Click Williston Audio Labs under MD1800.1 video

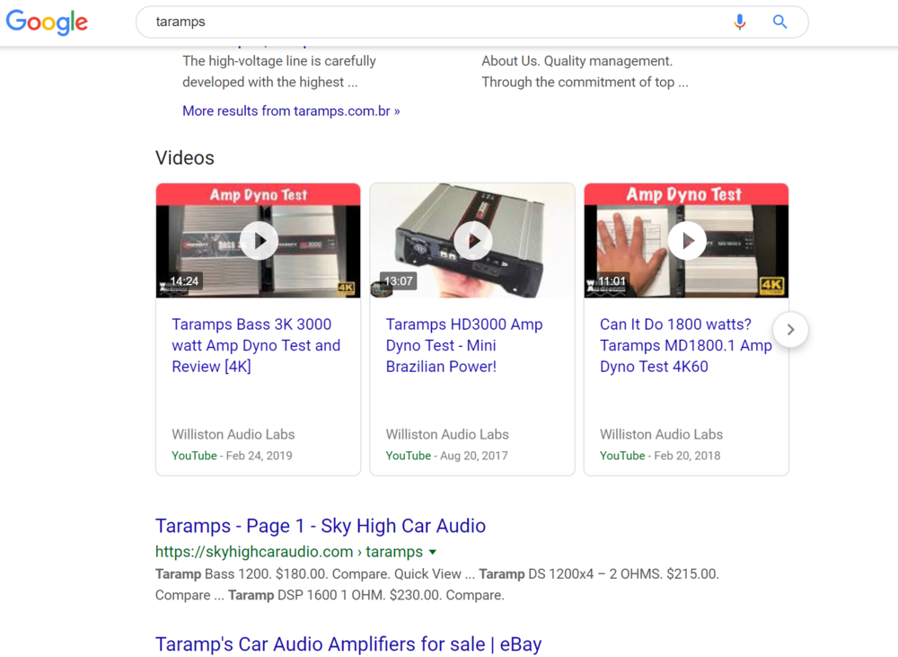coord(662,435)
